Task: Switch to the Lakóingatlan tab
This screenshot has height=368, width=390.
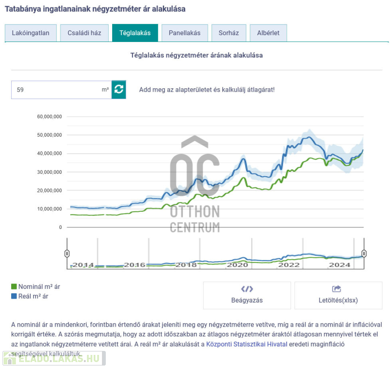Action: 31,33
